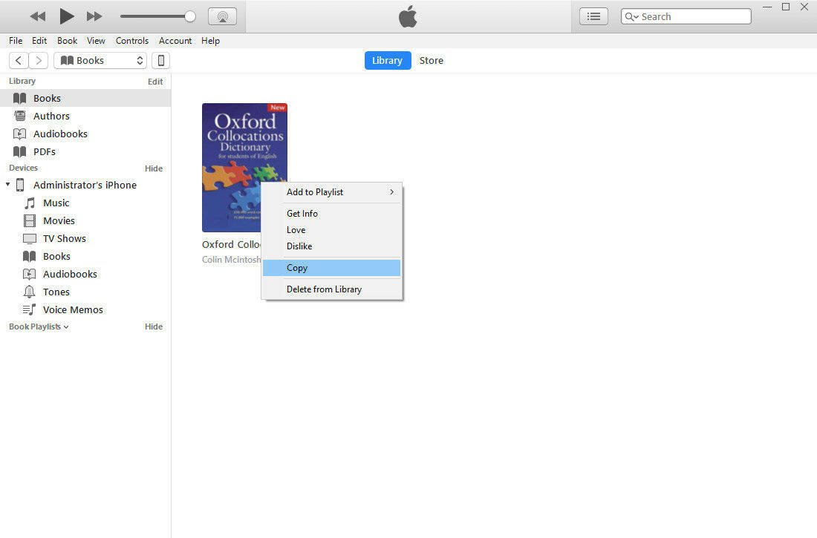Click Hide next to Book Playlists

click(x=154, y=327)
